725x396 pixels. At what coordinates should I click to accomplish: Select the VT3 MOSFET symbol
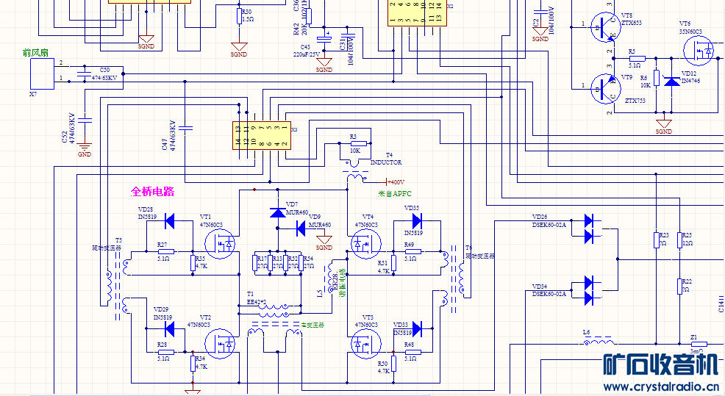[366, 344]
